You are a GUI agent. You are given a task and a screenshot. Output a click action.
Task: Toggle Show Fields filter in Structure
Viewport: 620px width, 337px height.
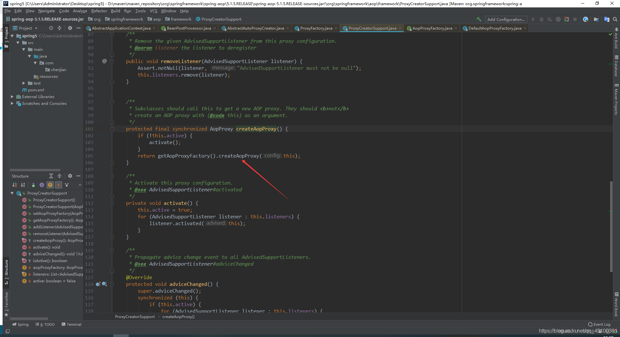click(50, 185)
